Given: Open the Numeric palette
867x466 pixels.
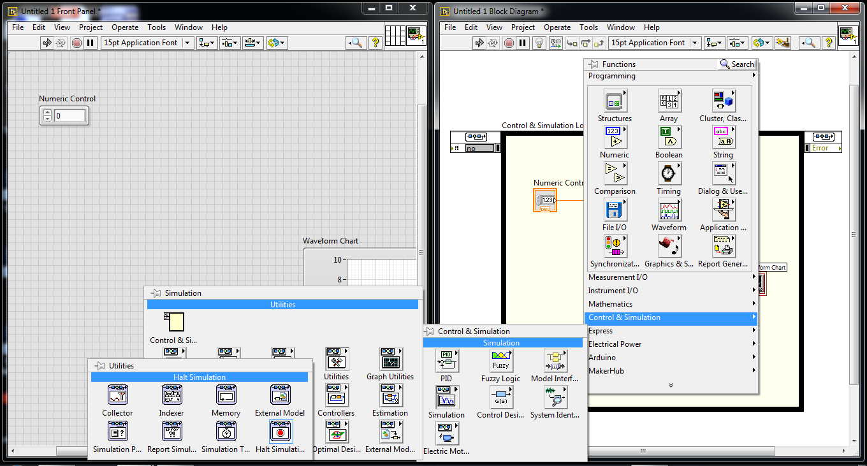Looking at the screenshot, I should click(x=615, y=137).
